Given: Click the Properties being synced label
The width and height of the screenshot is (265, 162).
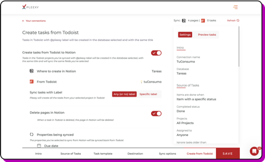Looking at the screenshot, I should [55, 135].
